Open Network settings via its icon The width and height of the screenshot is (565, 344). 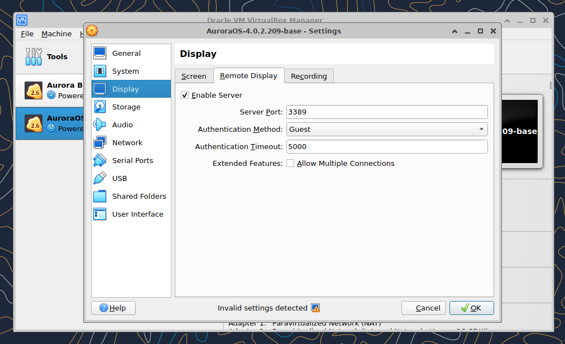point(100,142)
